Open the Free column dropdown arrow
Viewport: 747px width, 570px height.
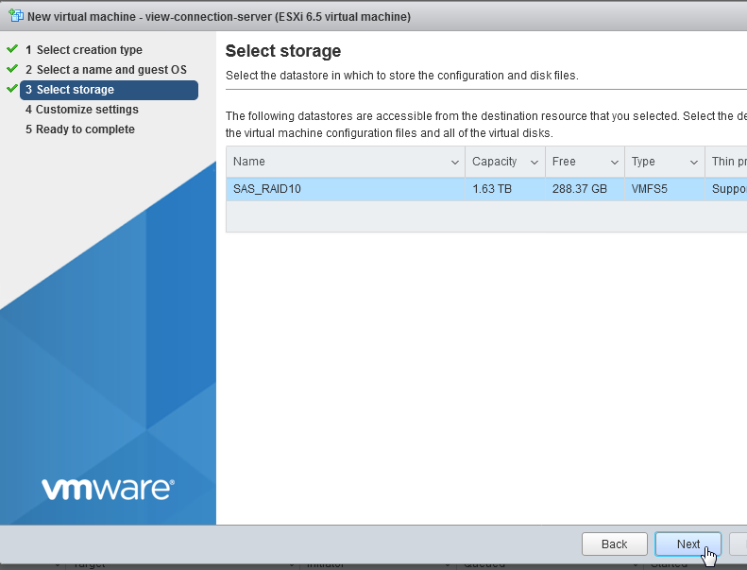tap(615, 163)
